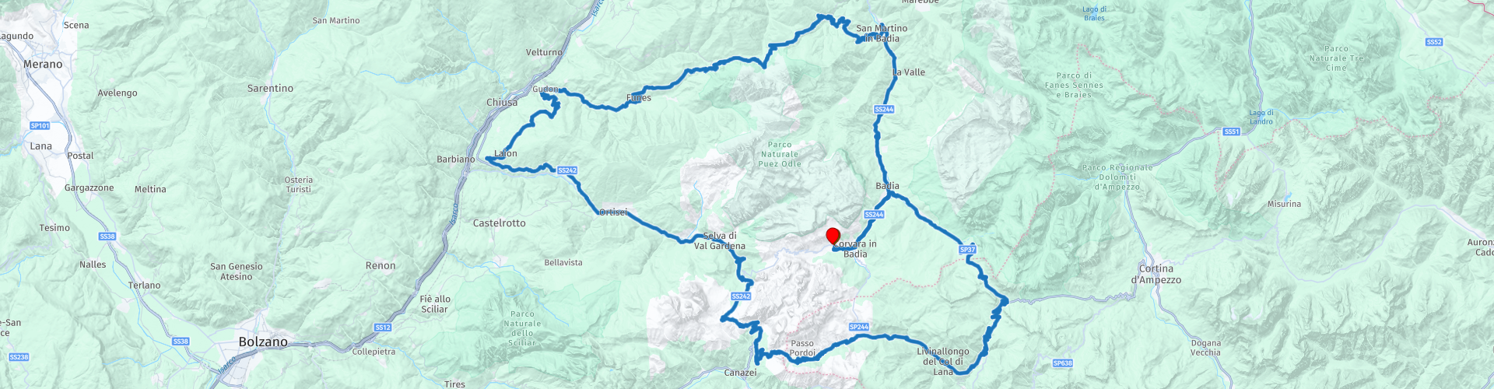Click the SS51 road shield
Viewport: 1494px width, 389px height.
pyautogui.click(x=1231, y=131)
